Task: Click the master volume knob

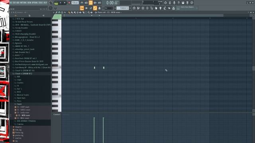Action: tap(51, 3)
